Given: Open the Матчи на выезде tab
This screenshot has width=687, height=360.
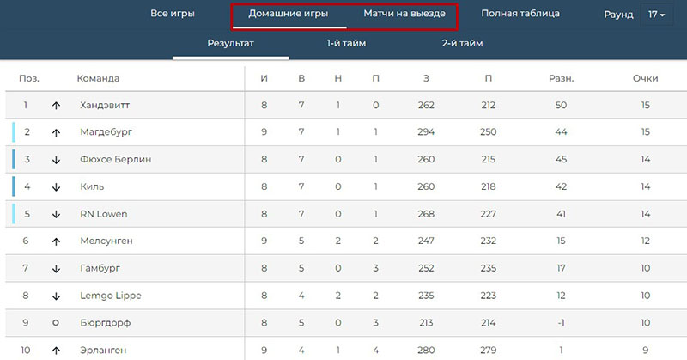Looking at the screenshot, I should pyautogui.click(x=404, y=14).
